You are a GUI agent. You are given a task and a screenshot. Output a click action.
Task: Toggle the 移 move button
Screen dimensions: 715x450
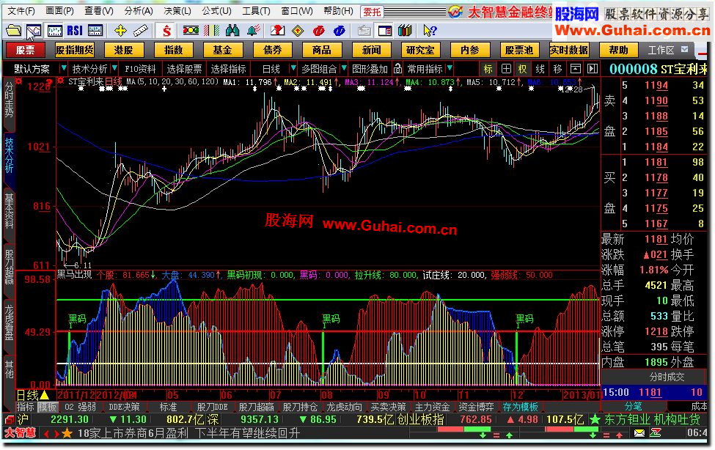tap(557, 69)
